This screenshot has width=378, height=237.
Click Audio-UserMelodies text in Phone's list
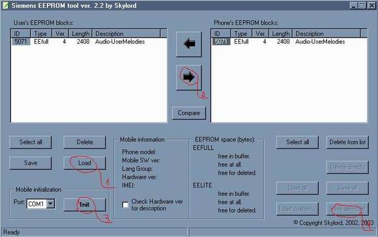[x=320, y=42]
